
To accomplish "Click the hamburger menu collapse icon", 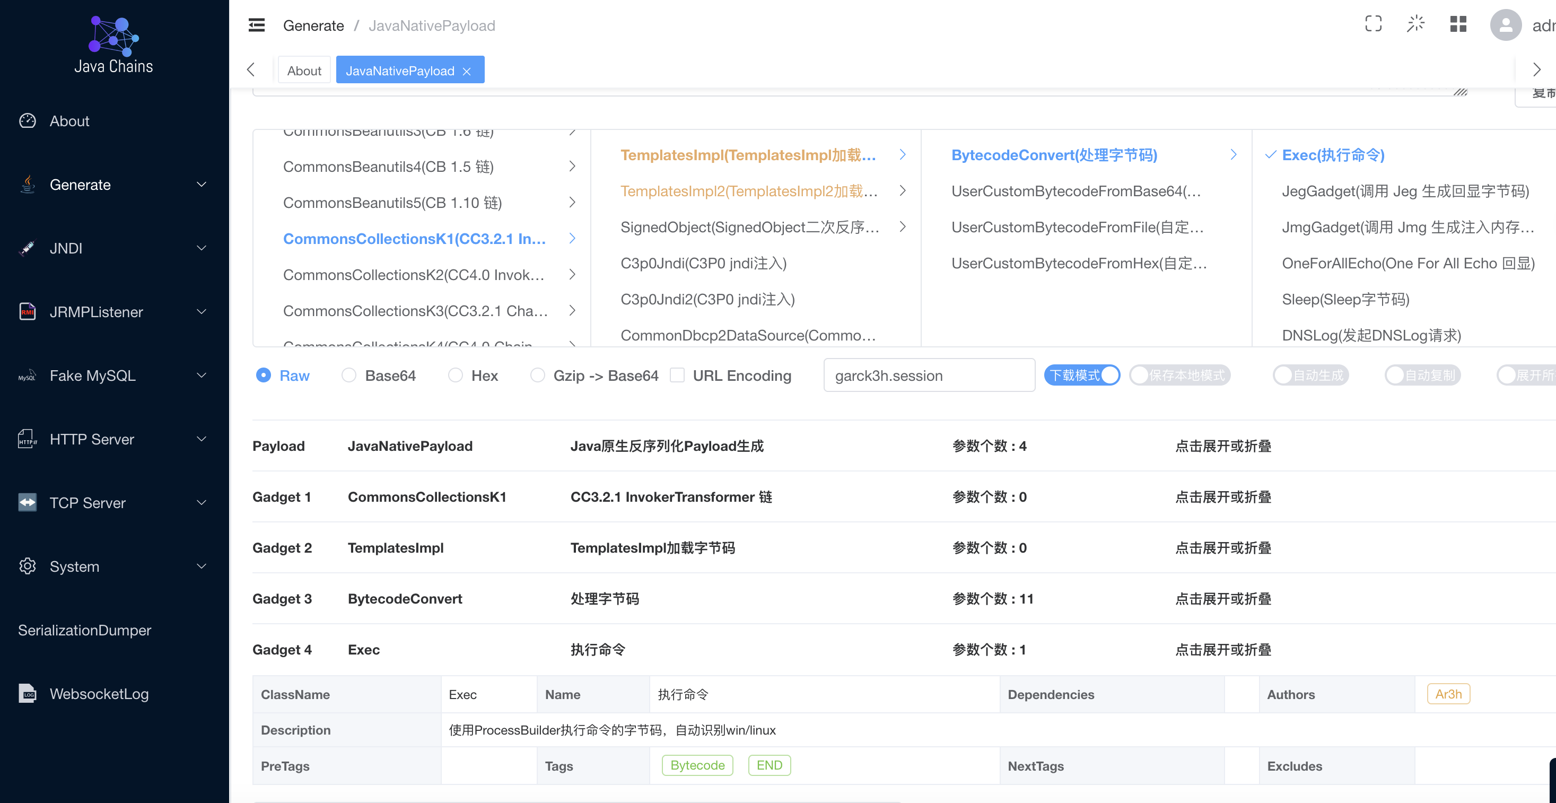I will click(x=256, y=25).
